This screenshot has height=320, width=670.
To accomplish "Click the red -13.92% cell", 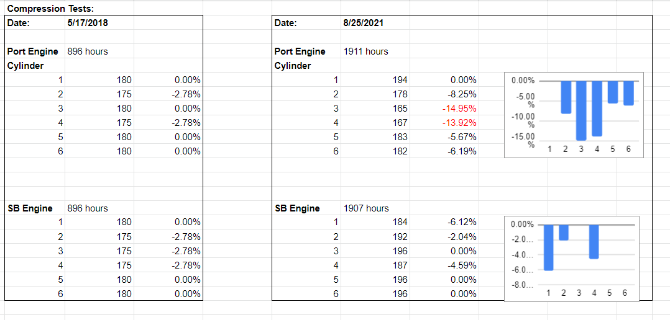I will [x=459, y=123].
